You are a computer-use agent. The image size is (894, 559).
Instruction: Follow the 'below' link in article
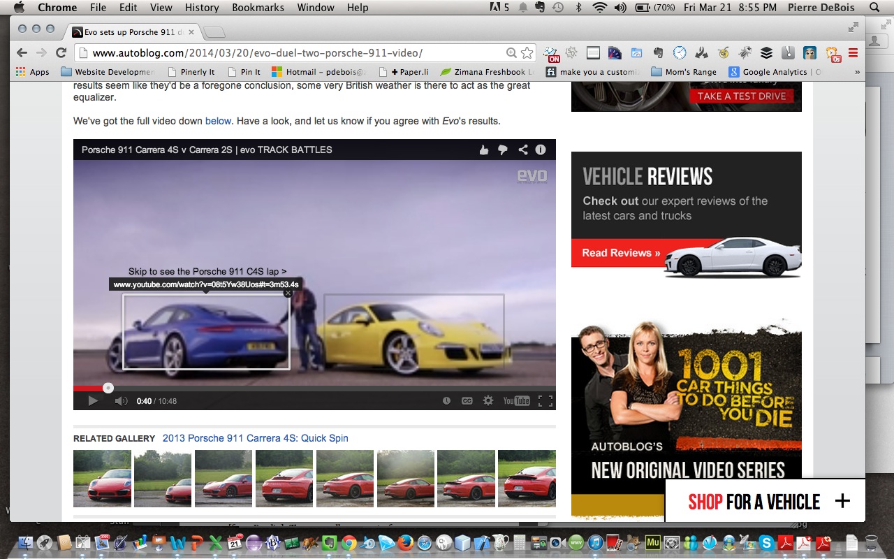point(218,121)
